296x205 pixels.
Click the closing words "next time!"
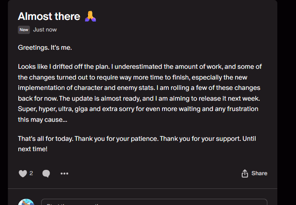click(x=32, y=149)
